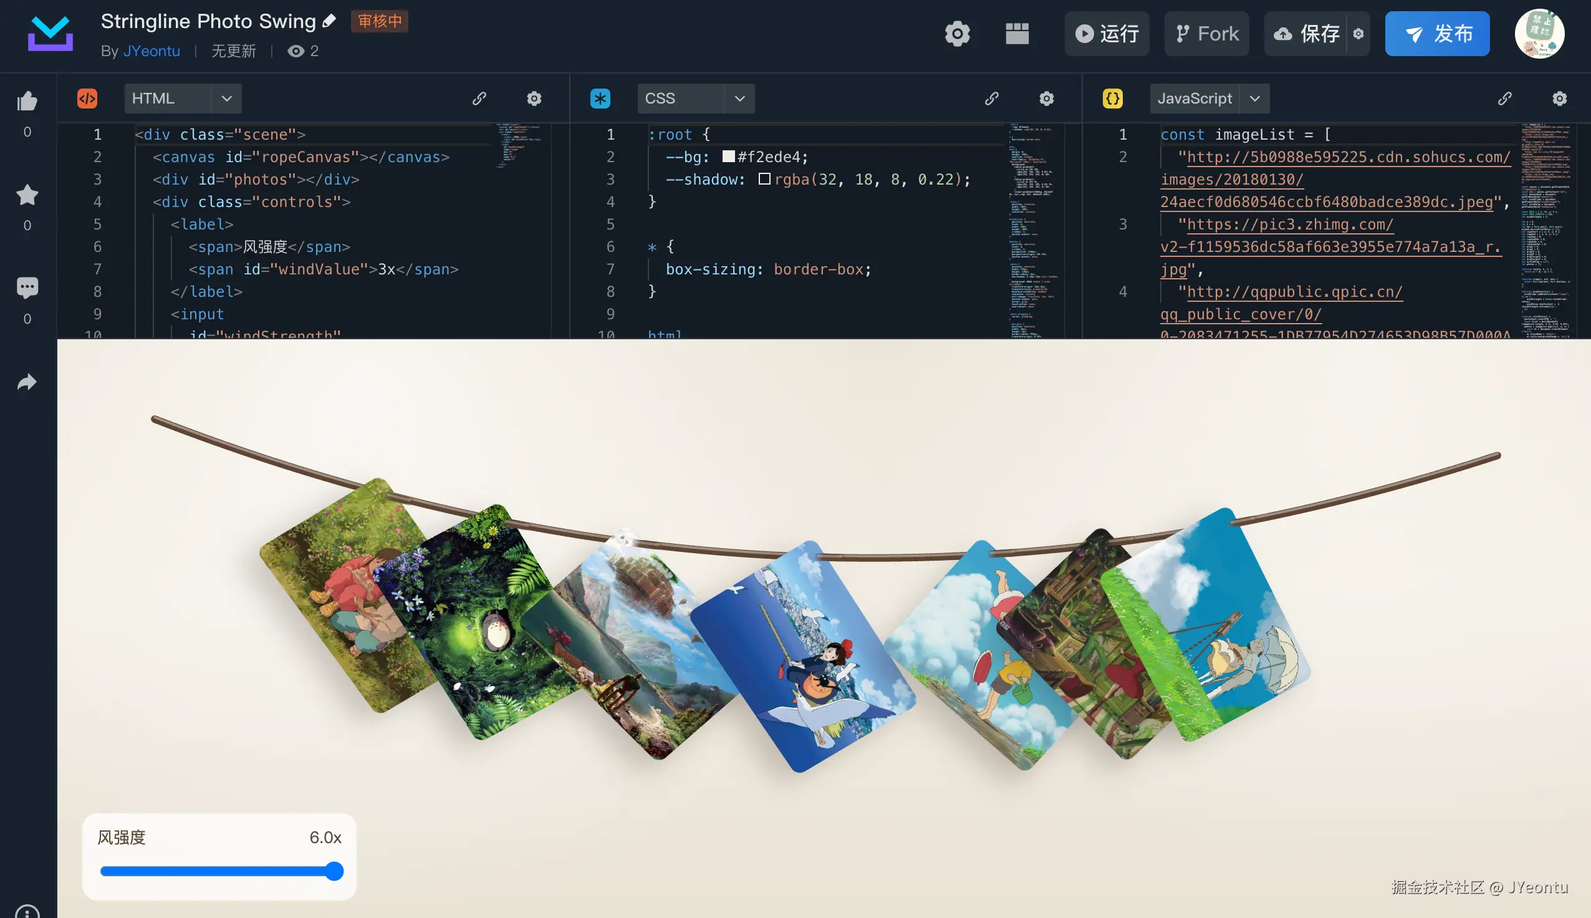Click the JavaScript panel yellow braces icon

click(x=1113, y=99)
